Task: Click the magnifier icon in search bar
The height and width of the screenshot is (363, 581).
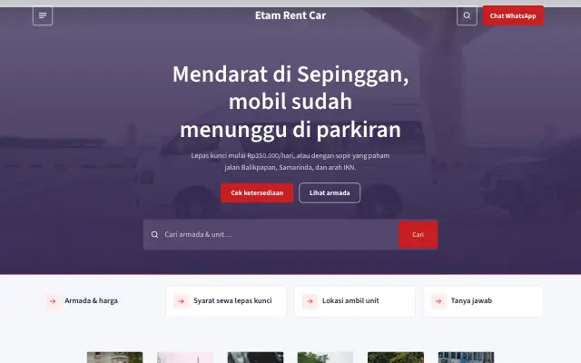Action: (154, 234)
